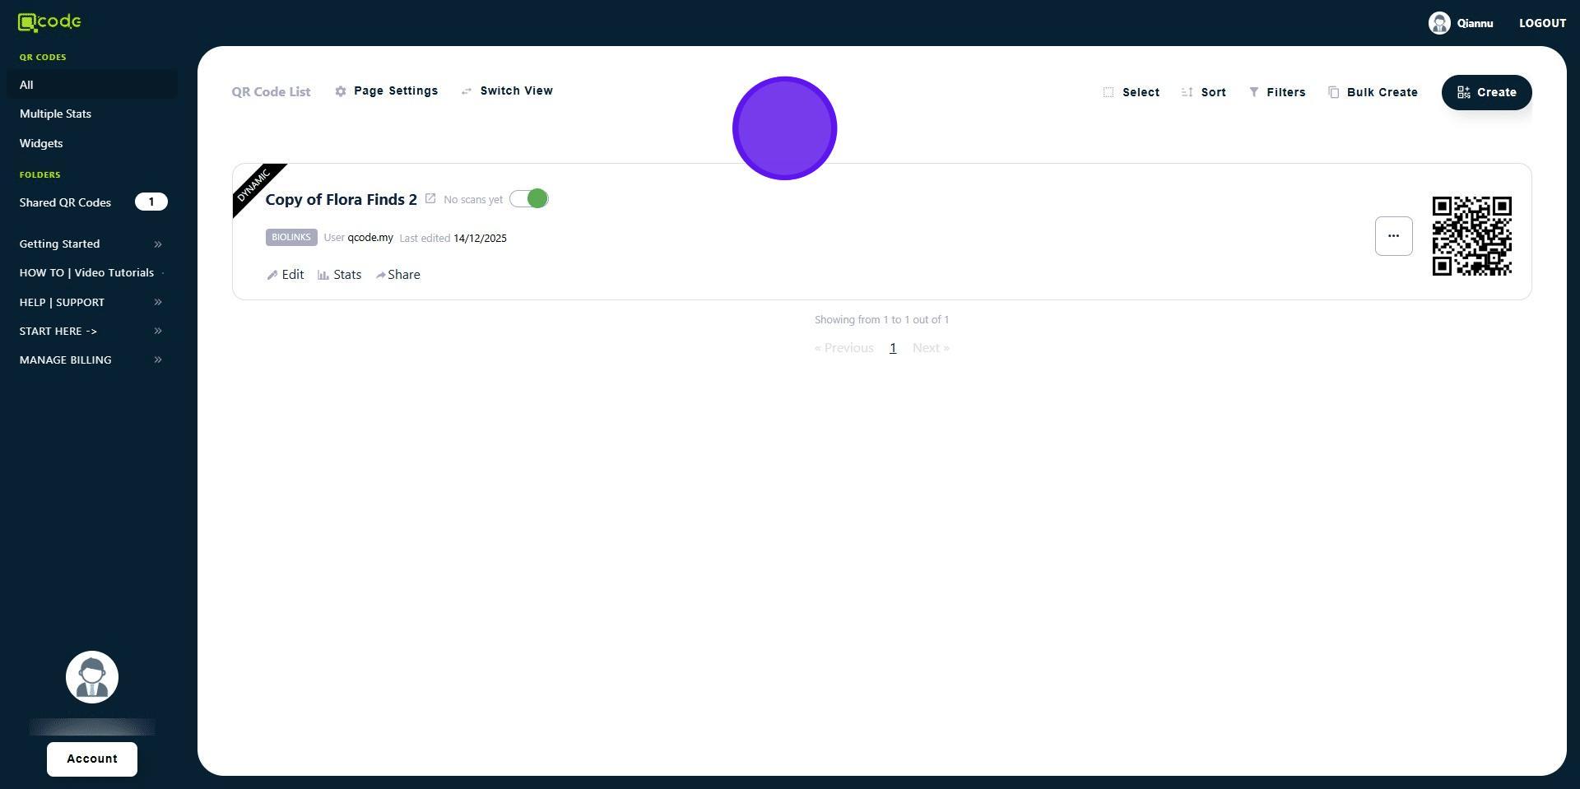The width and height of the screenshot is (1580, 789).
Task: Open the external link icon beside Flora Finds
Action: click(430, 199)
